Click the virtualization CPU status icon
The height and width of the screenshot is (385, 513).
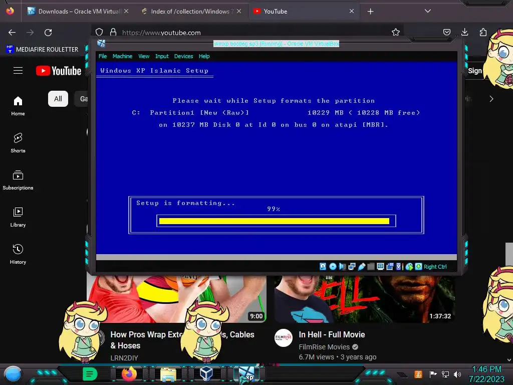pyautogui.click(x=398, y=267)
